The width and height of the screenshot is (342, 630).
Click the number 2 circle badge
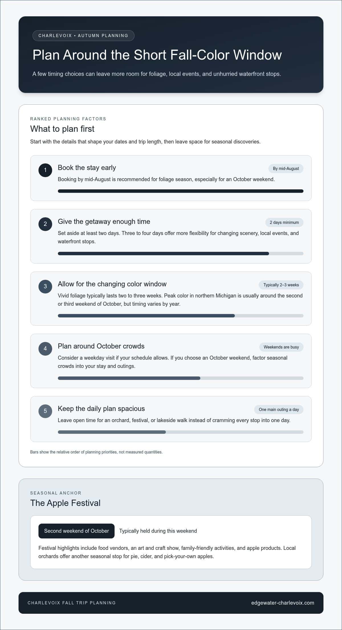45,224
